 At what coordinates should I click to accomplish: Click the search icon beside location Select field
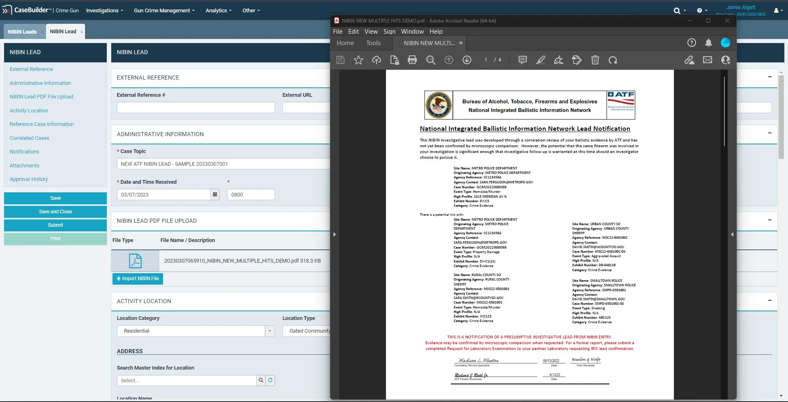click(x=261, y=381)
